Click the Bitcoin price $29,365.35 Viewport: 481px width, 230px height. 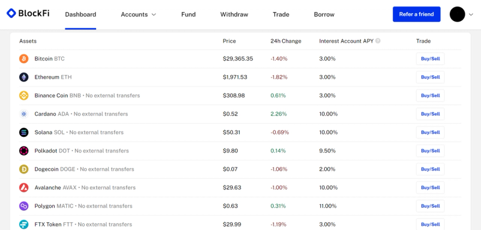238,59
